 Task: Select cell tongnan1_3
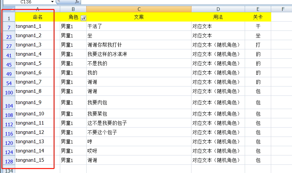37,45
